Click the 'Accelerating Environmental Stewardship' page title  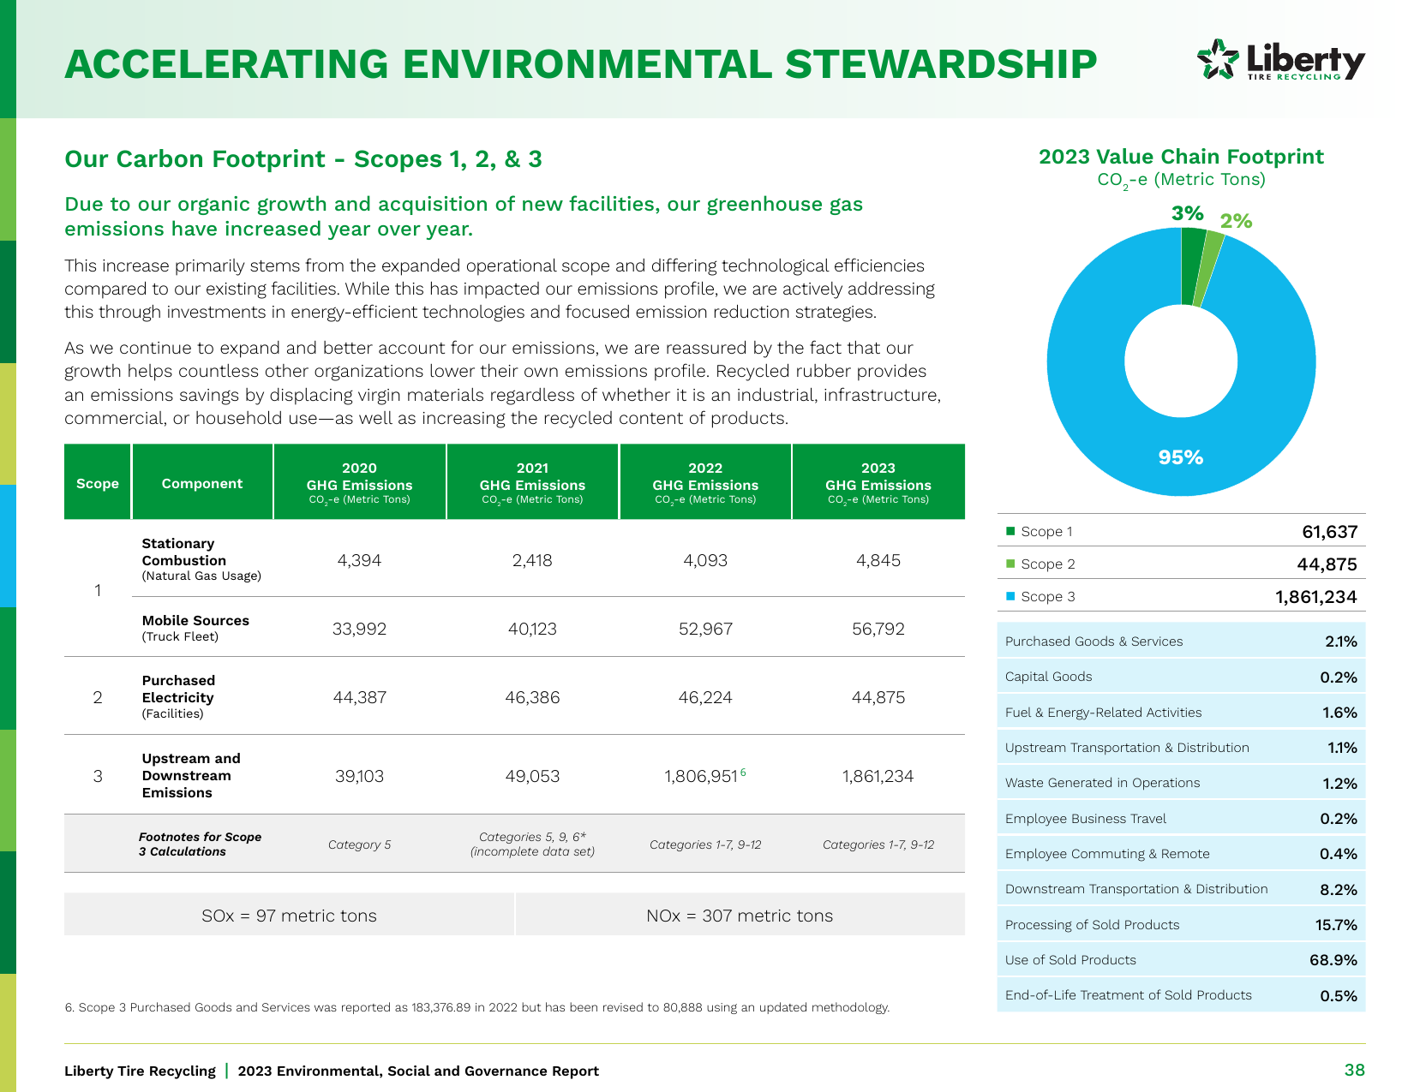click(580, 64)
